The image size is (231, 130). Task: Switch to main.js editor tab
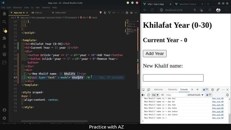click(37, 13)
